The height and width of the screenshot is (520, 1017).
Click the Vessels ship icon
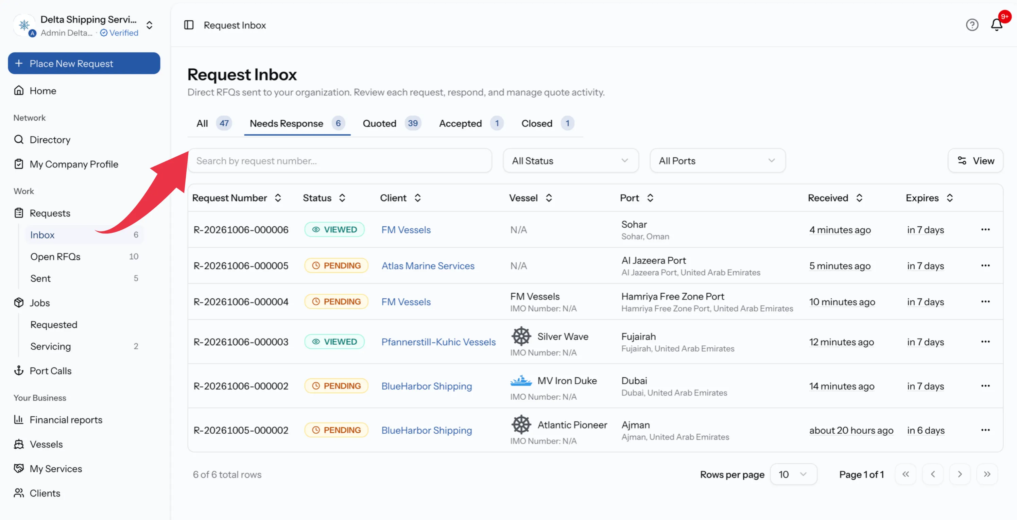pyautogui.click(x=19, y=444)
